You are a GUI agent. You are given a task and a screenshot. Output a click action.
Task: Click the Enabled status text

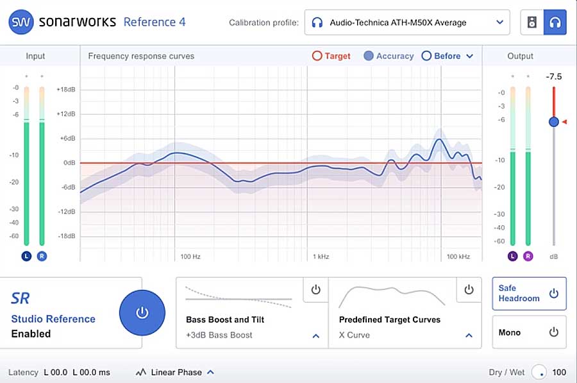(31, 334)
